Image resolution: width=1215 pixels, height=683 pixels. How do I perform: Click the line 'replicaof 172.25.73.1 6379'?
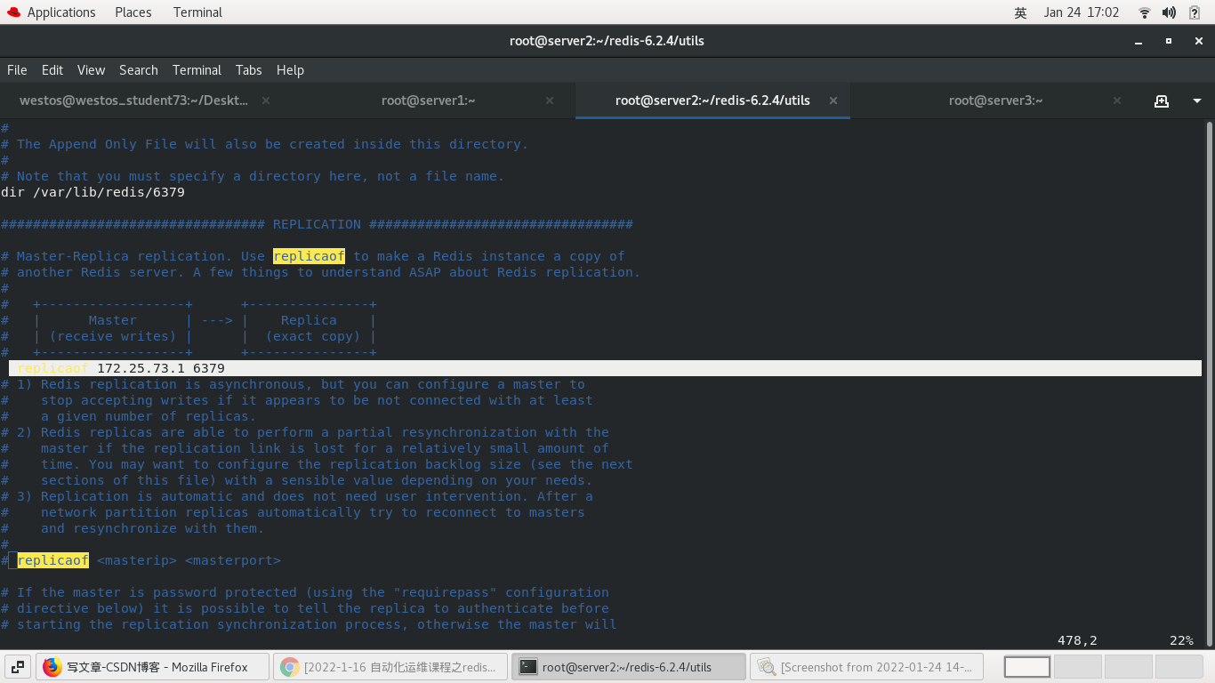click(x=605, y=368)
